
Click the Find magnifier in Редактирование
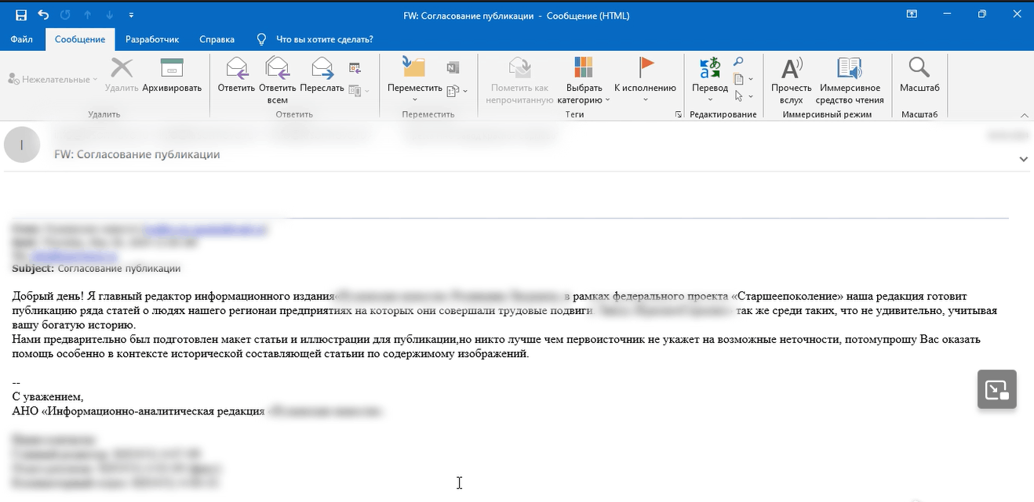point(739,62)
